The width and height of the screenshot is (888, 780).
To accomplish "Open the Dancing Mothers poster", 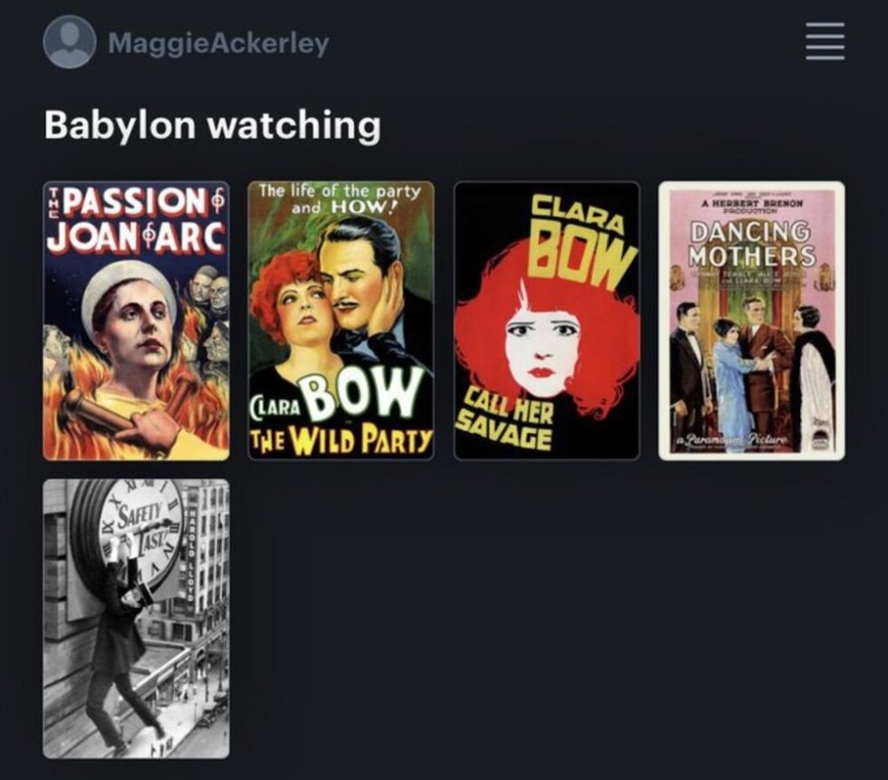I will tap(751, 321).
